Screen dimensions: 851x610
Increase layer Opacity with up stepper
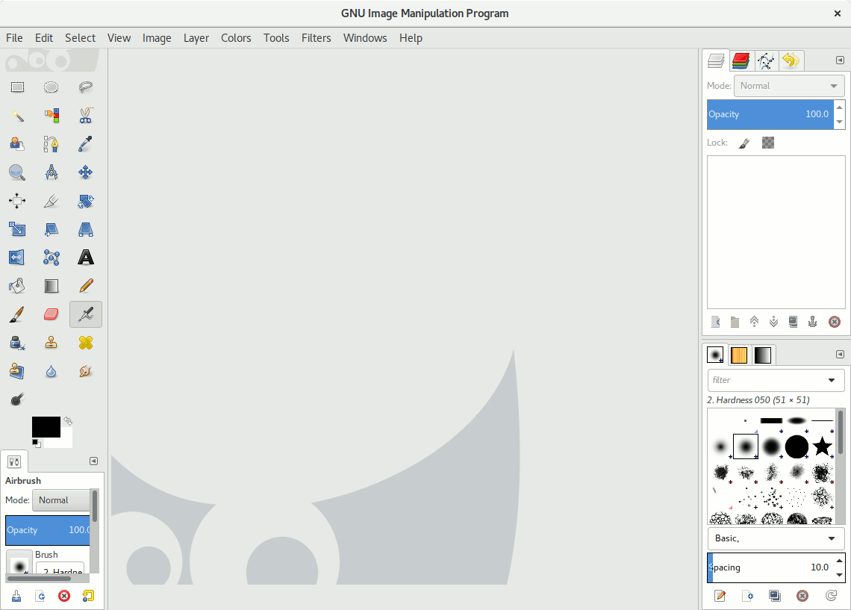[840, 107]
